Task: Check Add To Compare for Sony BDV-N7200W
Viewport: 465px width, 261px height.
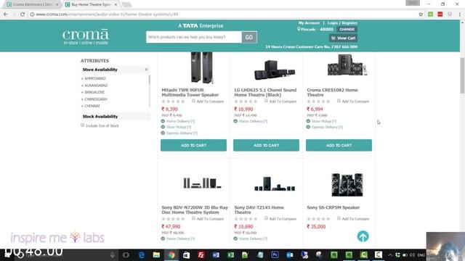Action: point(193,218)
